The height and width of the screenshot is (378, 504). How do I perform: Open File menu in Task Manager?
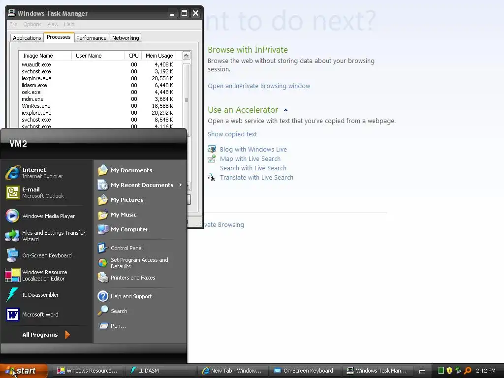[13, 24]
